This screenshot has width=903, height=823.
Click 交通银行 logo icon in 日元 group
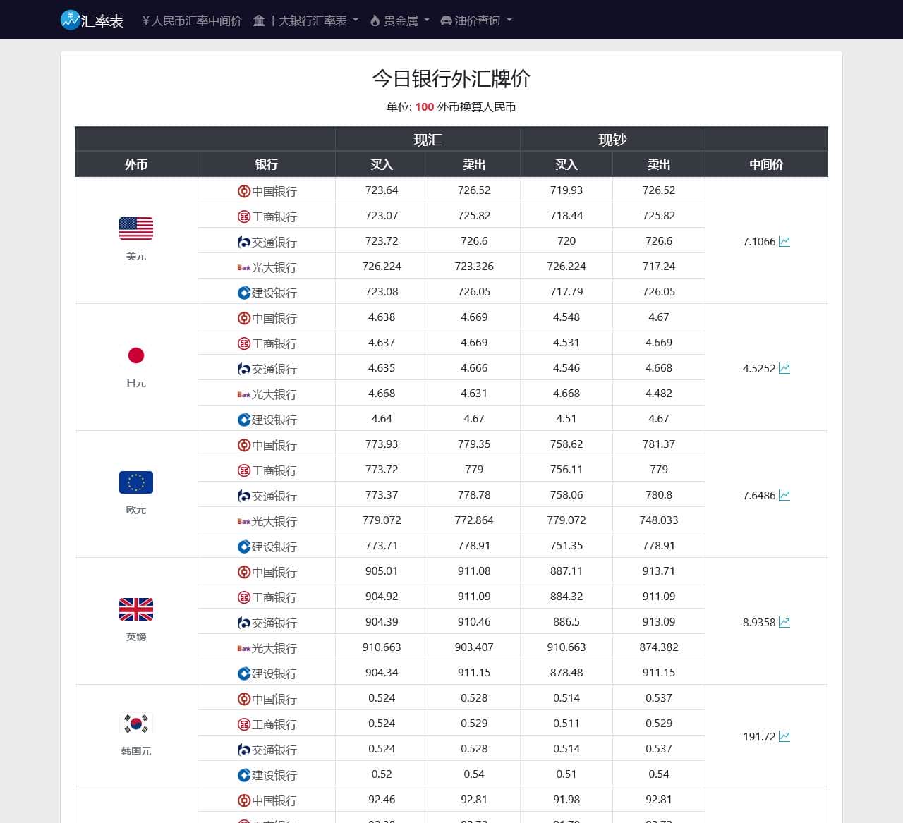tap(244, 369)
